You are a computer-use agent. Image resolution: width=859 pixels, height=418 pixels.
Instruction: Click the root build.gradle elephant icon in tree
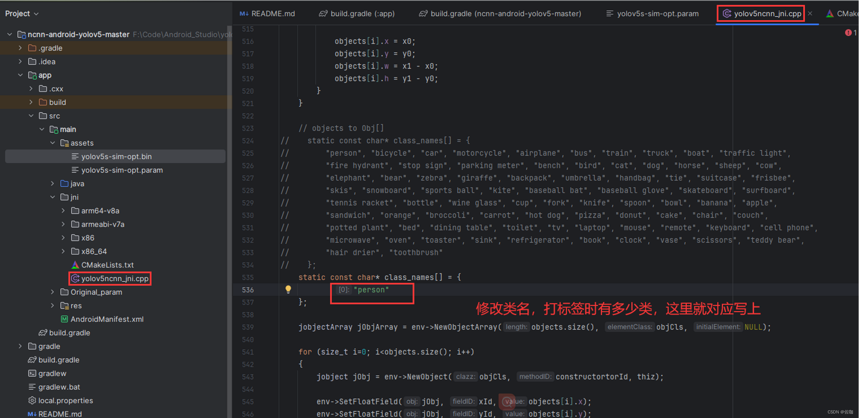[32, 360]
